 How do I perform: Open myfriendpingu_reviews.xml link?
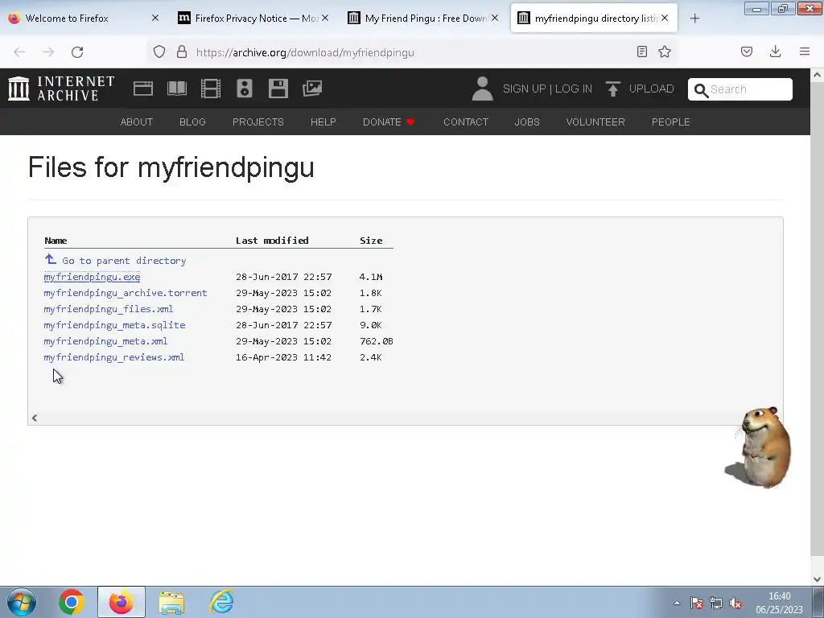[x=114, y=357]
